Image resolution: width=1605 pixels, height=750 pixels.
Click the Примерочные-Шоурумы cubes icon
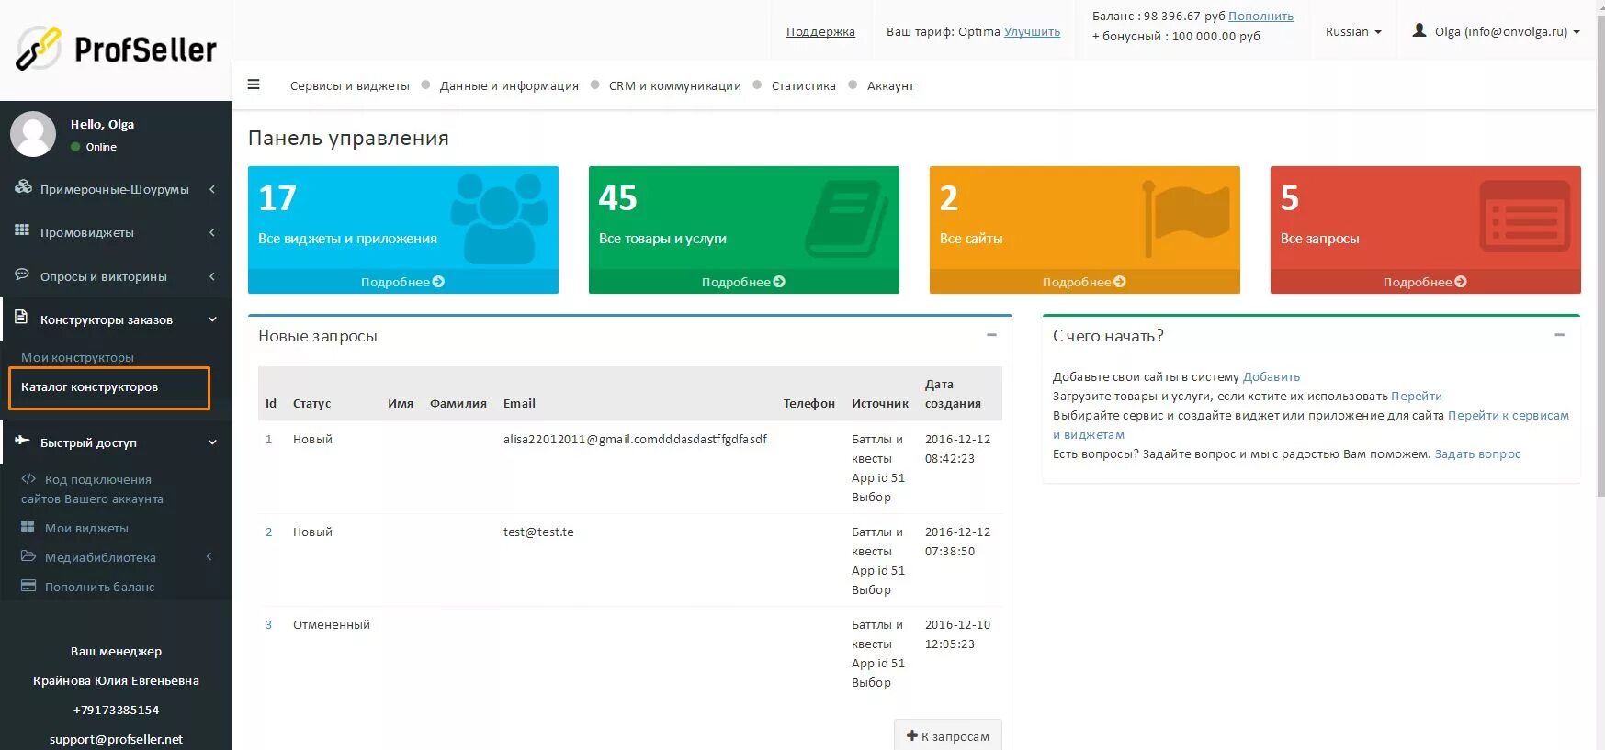[x=23, y=187]
